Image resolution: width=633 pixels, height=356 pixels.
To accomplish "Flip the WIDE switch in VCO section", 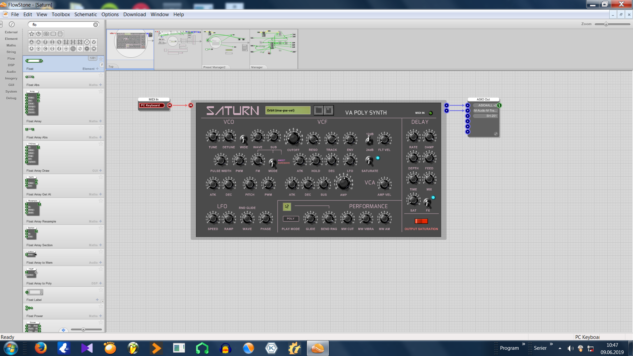I will (244, 139).
